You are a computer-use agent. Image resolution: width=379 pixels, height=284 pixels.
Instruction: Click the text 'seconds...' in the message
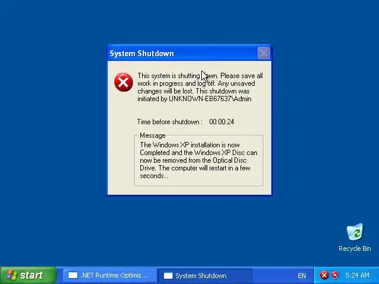(x=154, y=176)
